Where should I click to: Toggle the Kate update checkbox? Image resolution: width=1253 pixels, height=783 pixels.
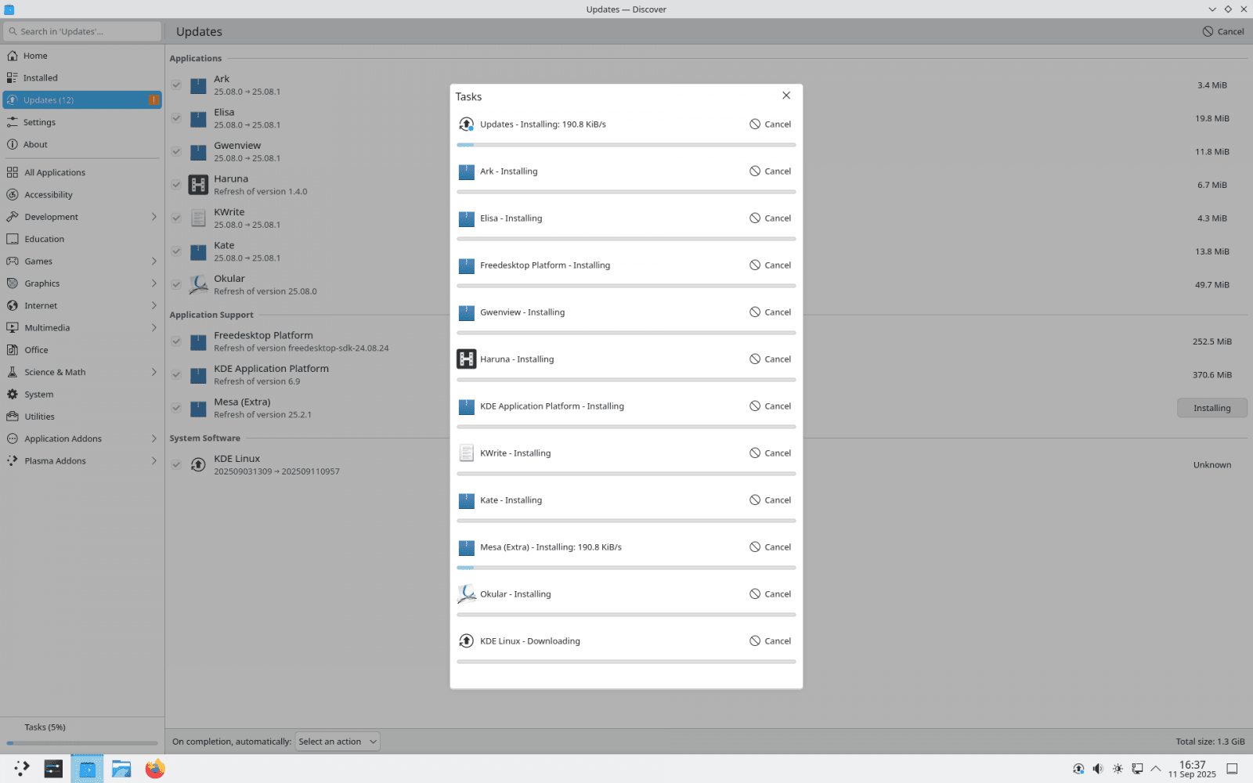176,251
